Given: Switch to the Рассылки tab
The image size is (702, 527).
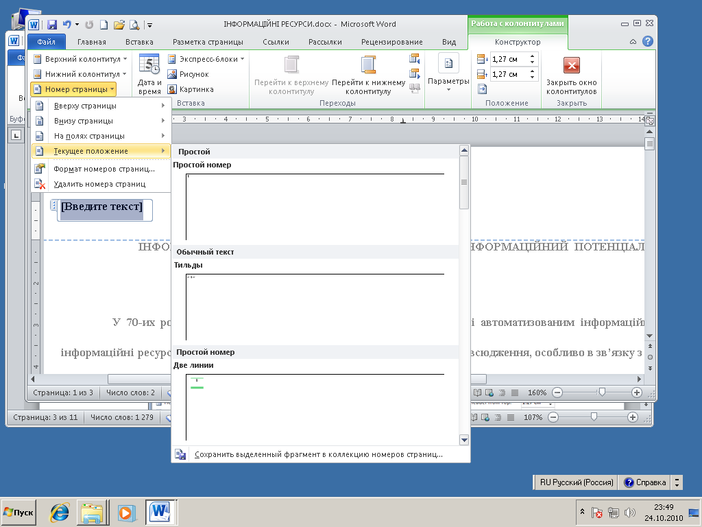Looking at the screenshot, I should [325, 42].
